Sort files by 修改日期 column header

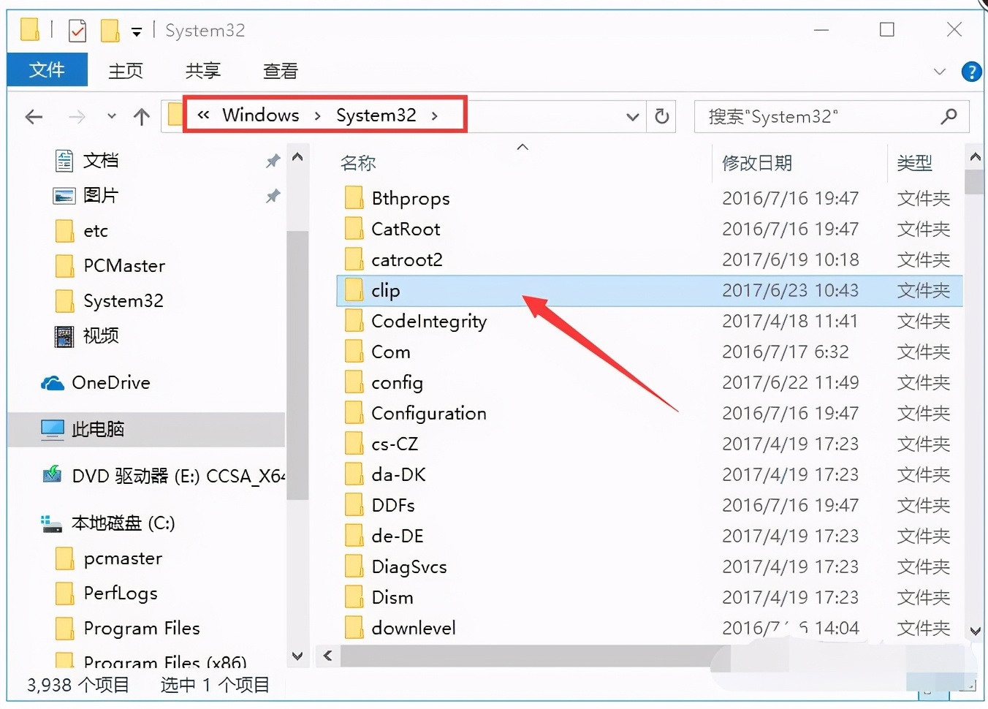coord(756,163)
